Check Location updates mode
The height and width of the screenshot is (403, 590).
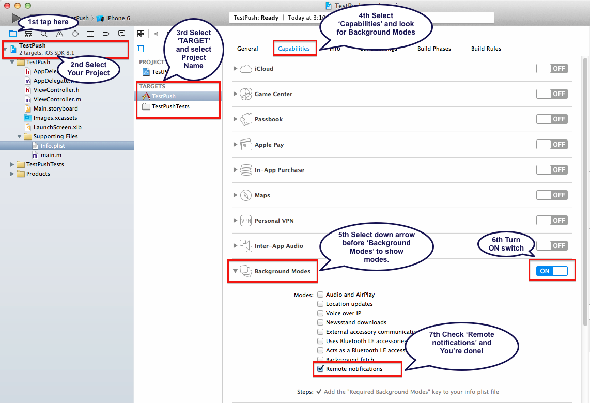(x=320, y=304)
